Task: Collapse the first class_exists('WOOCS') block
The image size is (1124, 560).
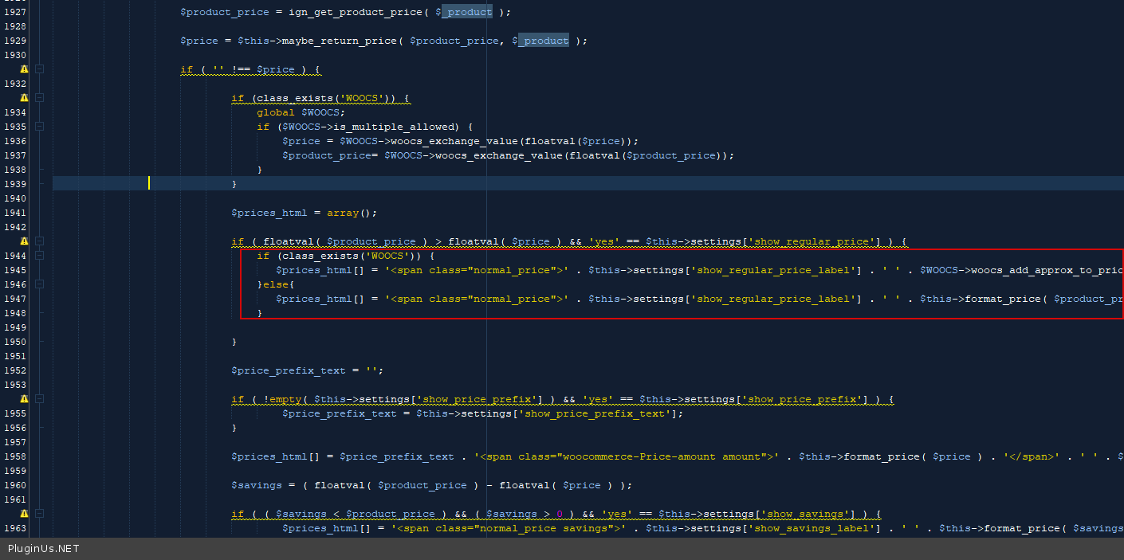Action: (x=39, y=98)
